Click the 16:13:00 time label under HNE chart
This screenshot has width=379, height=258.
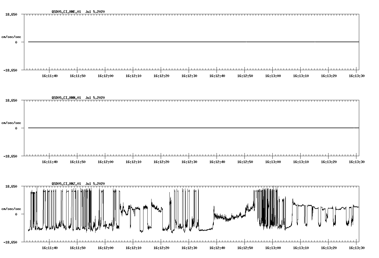[x=273, y=76]
